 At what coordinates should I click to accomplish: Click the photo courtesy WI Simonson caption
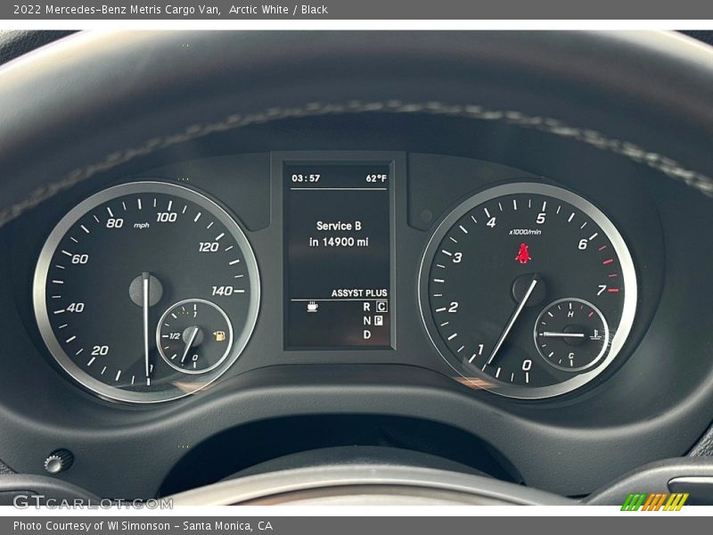[143, 526]
